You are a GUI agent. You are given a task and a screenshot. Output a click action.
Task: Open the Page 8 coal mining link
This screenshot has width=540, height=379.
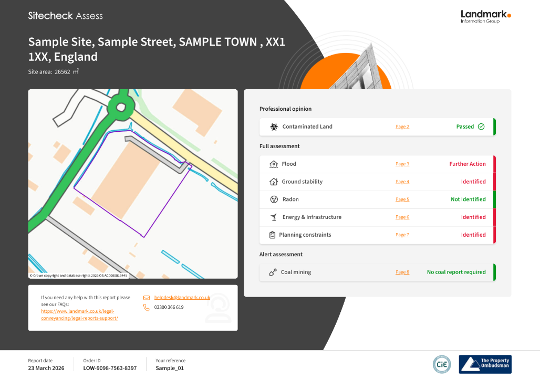point(402,272)
